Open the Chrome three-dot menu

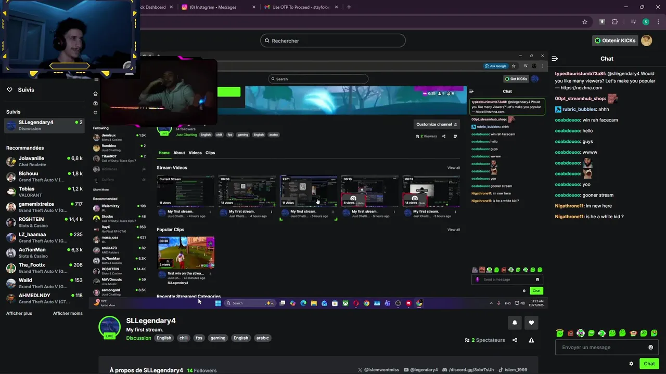pyautogui.click(x=657, y=22)
